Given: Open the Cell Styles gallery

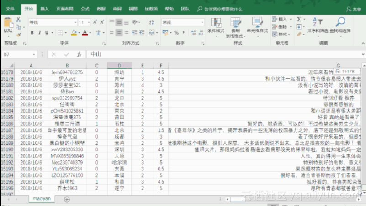Looking at the screenshot, I should pyautogui.click(x=257, y=27).
